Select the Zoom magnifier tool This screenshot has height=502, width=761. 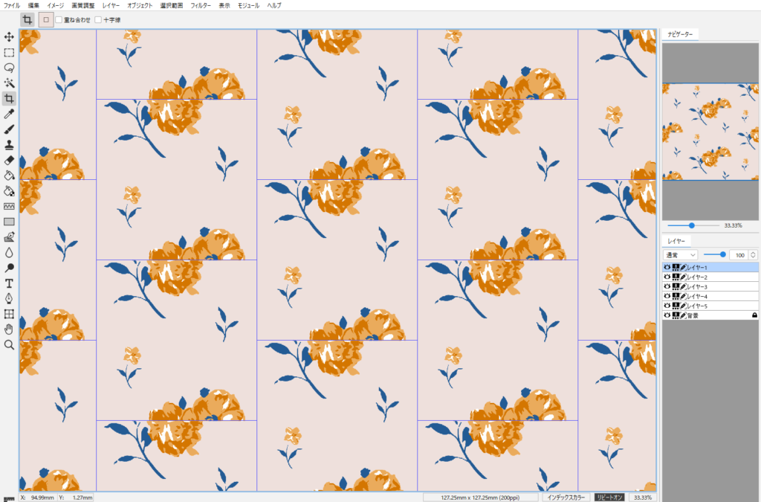coord(9,344)
